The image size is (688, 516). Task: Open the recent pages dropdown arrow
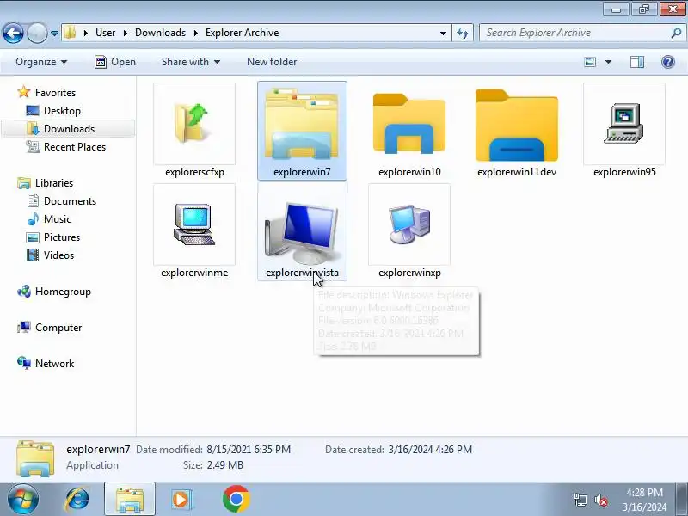[x=54, y=34]
